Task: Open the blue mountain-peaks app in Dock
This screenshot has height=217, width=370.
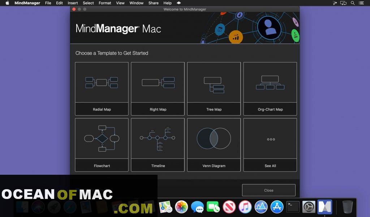Action: click(x=261, y=207)
